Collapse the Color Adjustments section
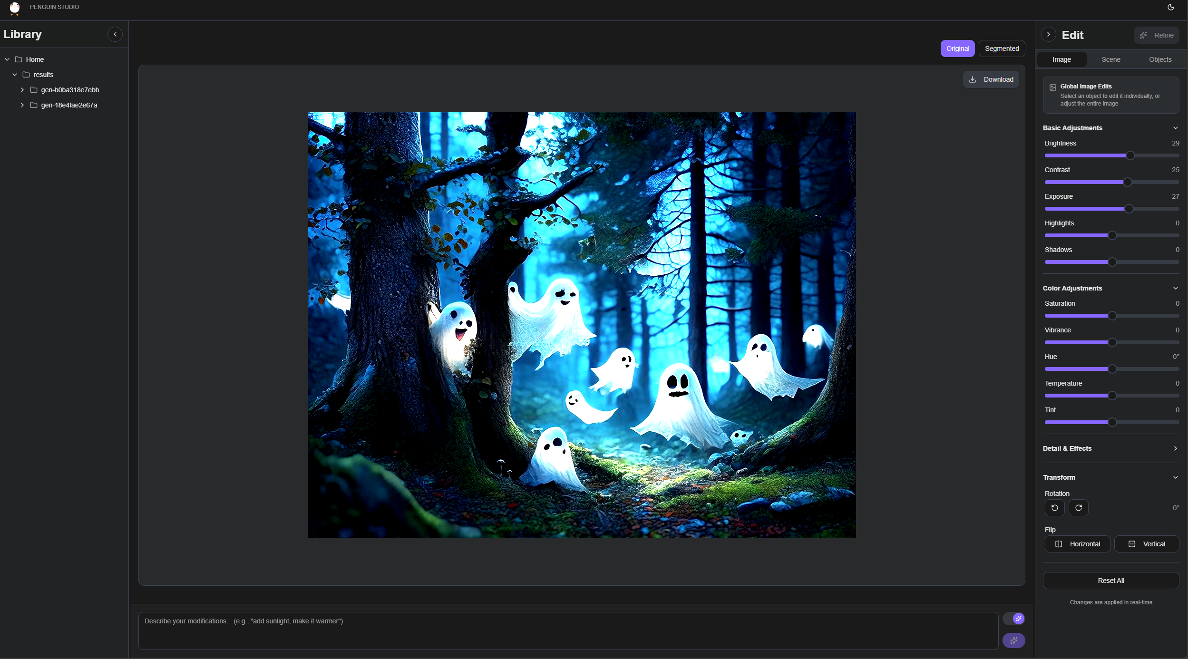The image size is (1188, 659). (x=1175, y=288)
